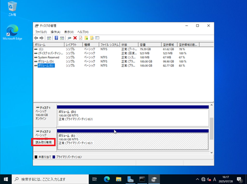Open the 表示(V) menu
This screenshot has width=247, height=184.
point(69,32)
